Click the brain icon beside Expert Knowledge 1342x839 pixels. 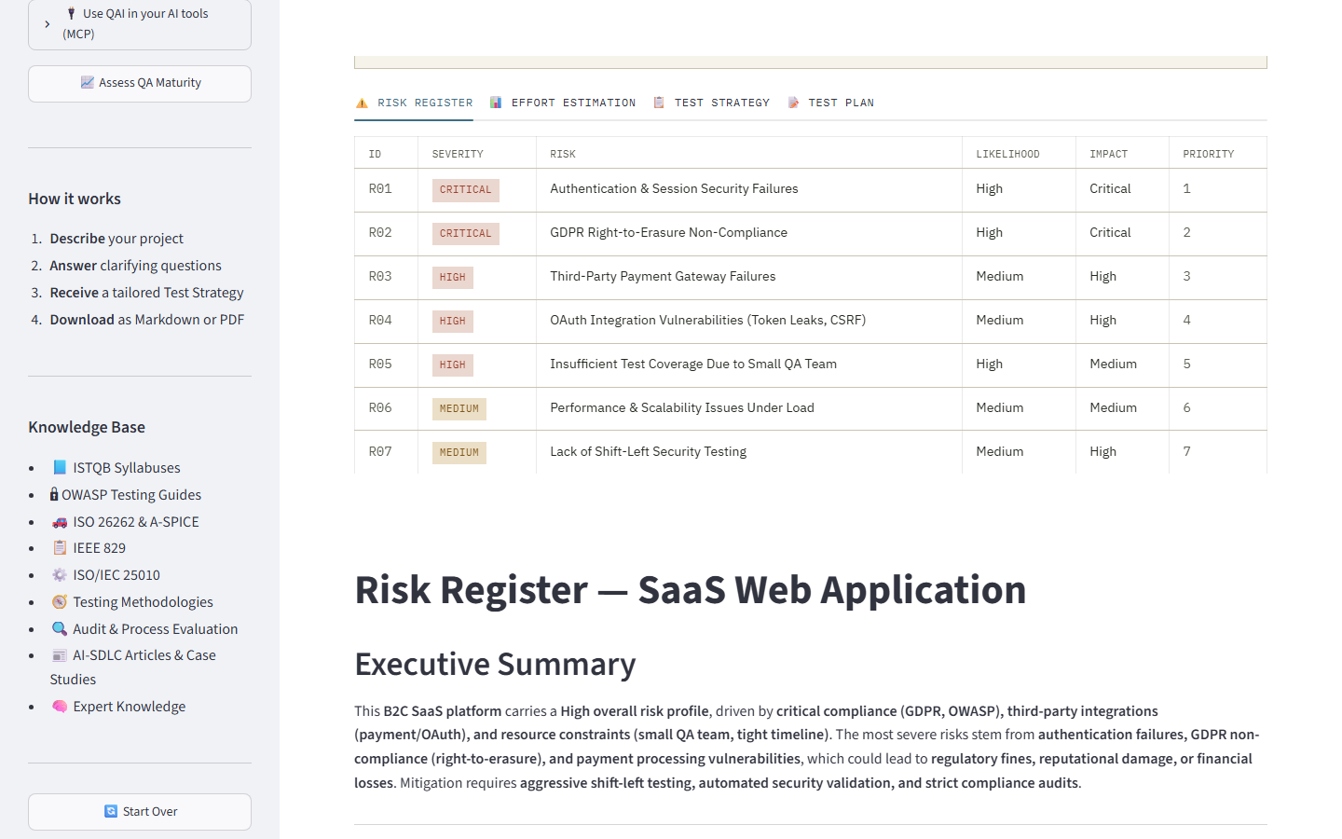tap(60, 707)
